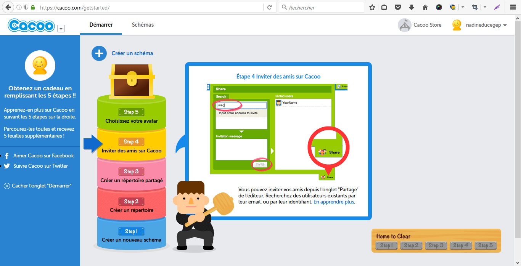Expand the nadineducegep account menu
This screenshot has height=266, width=521.
505,26
